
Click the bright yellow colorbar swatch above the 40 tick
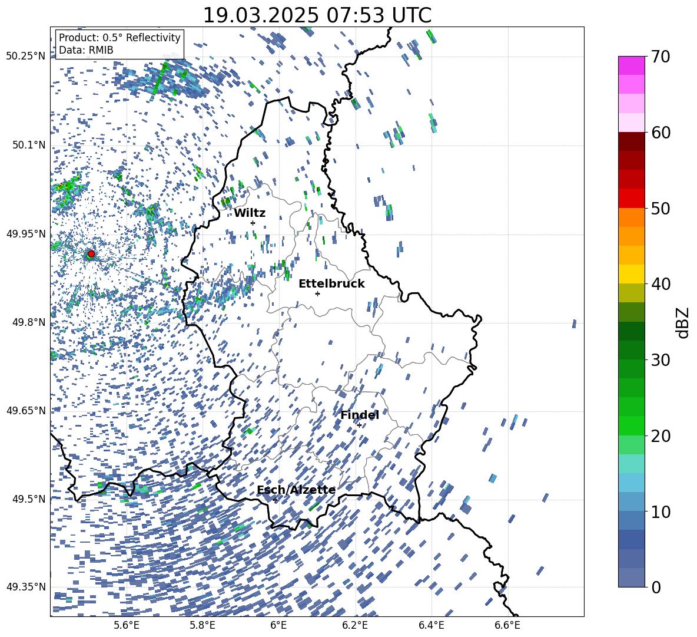[631, 274]
